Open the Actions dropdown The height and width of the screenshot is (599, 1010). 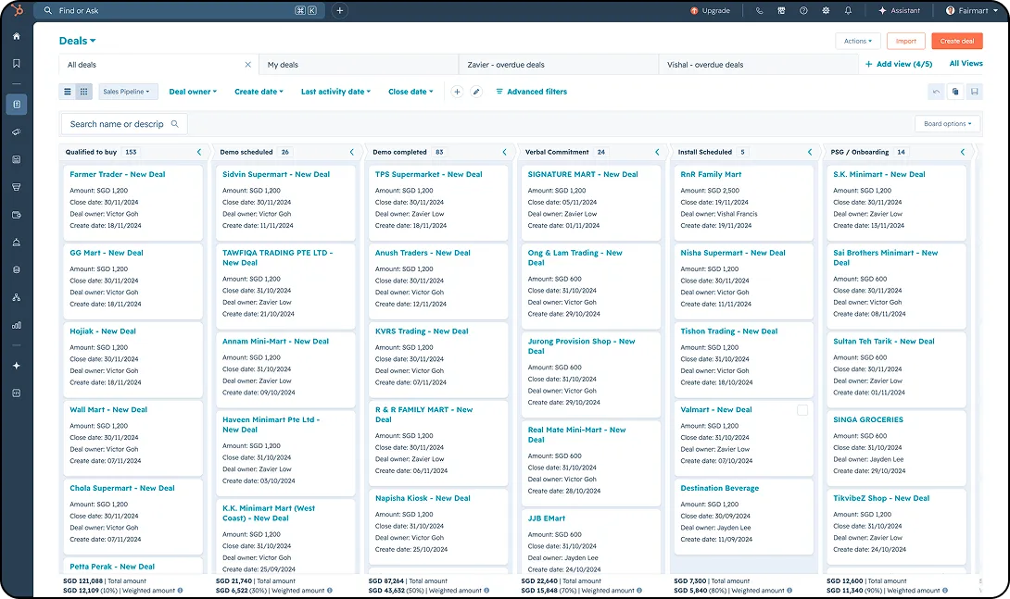coord(857,41)
